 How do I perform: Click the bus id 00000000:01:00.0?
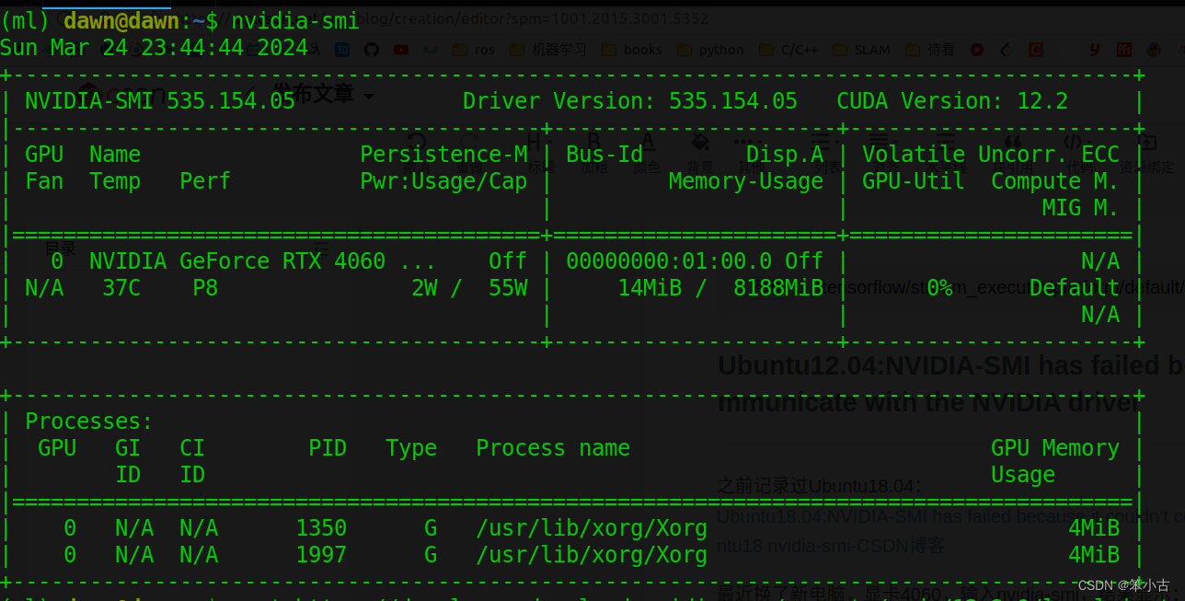coord(669,261)
